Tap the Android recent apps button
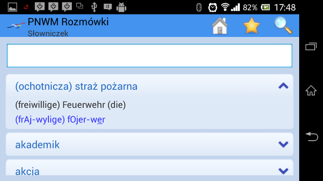This screenshot has height=181, width=323. pyautogui.click(x=311, y=46)
